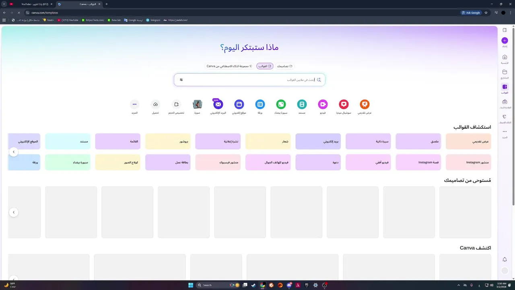The image size is (515, 290).
Task: Click the browser address bar
Action: click(241, 12)
